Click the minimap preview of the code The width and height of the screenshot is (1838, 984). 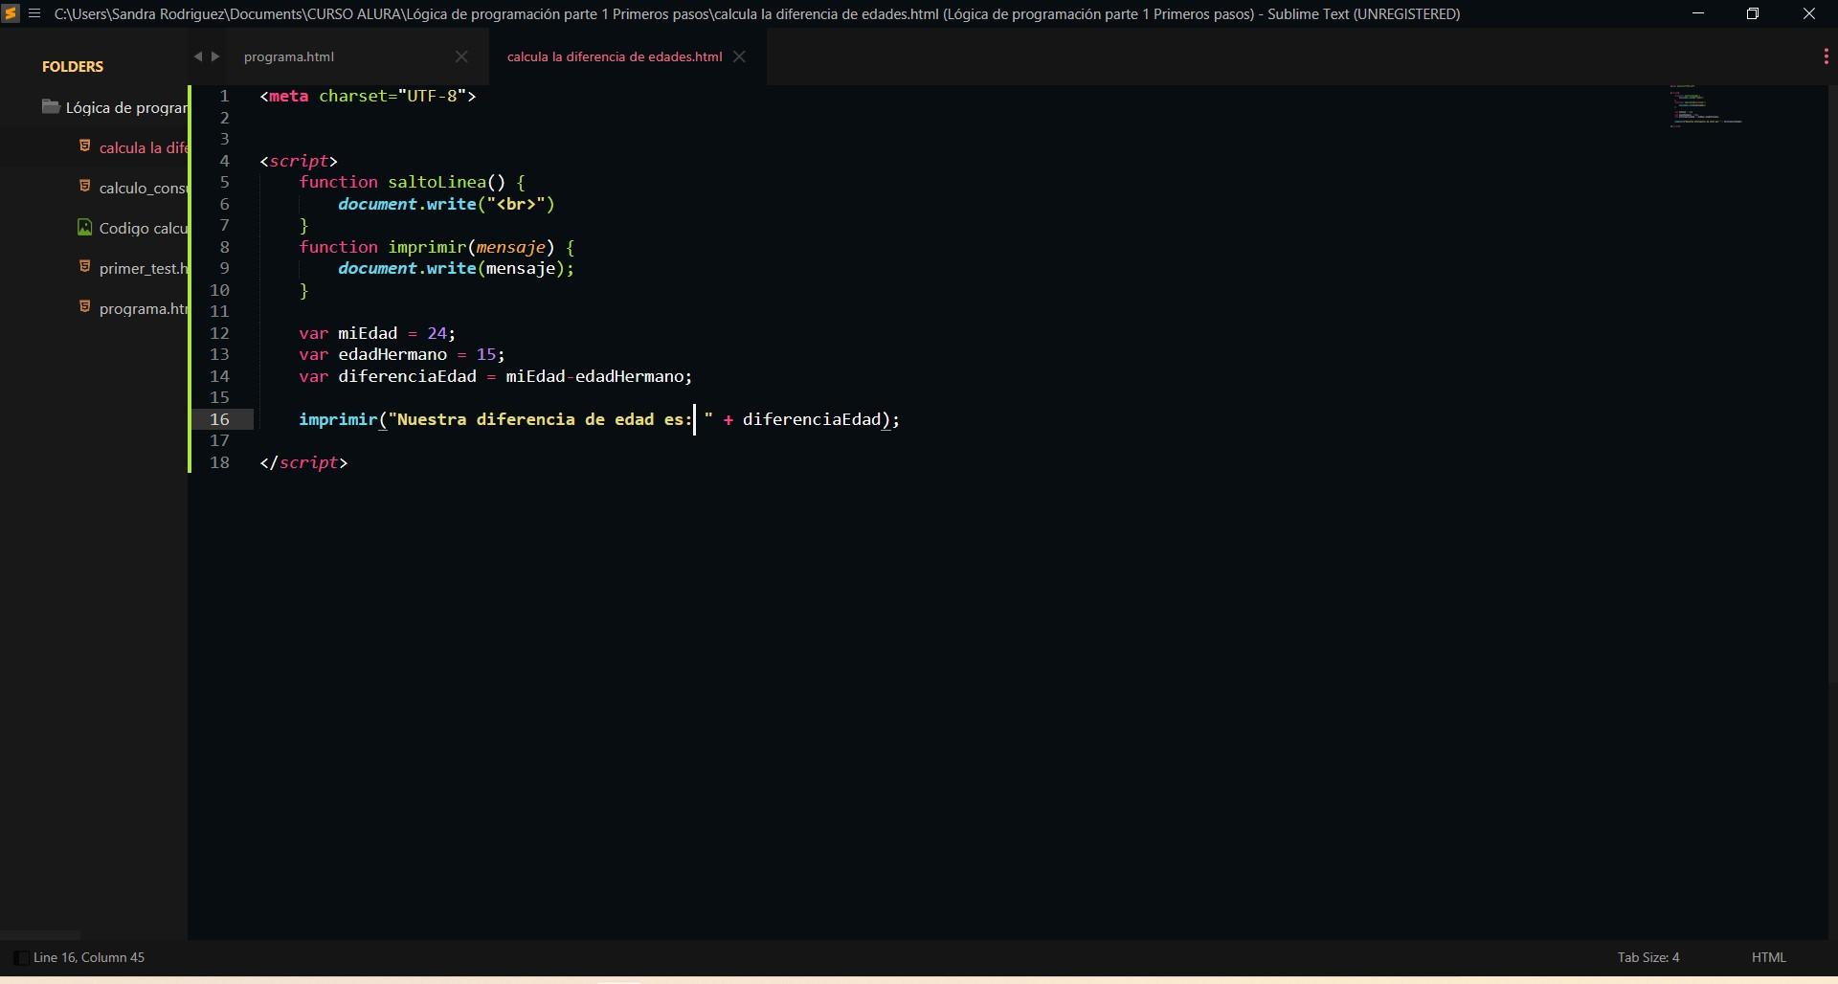[x=1706, y=106]
